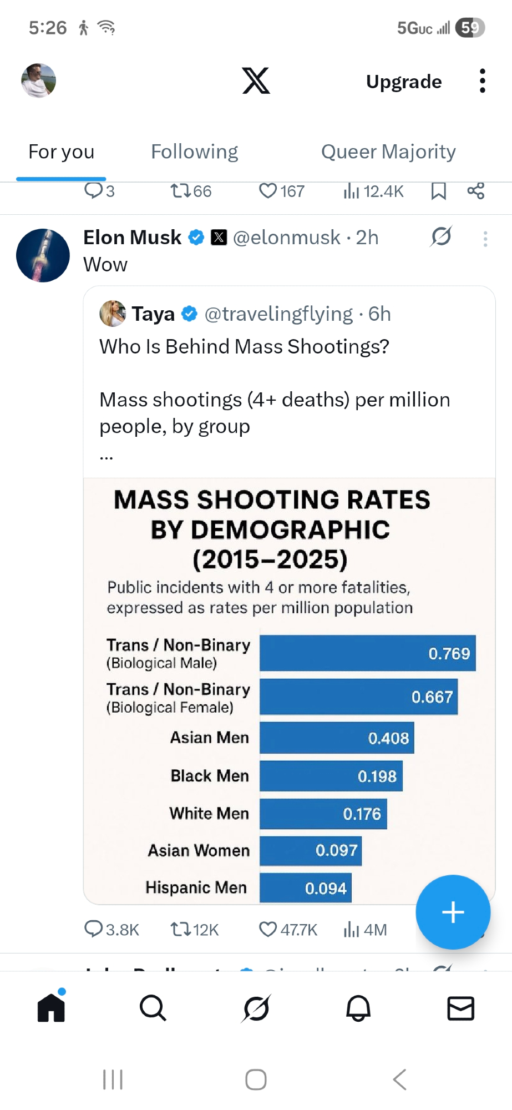Compose a new post with plus button
Image resolution: width=512 pixels, height=1110 pixels.
coord(453,912)
